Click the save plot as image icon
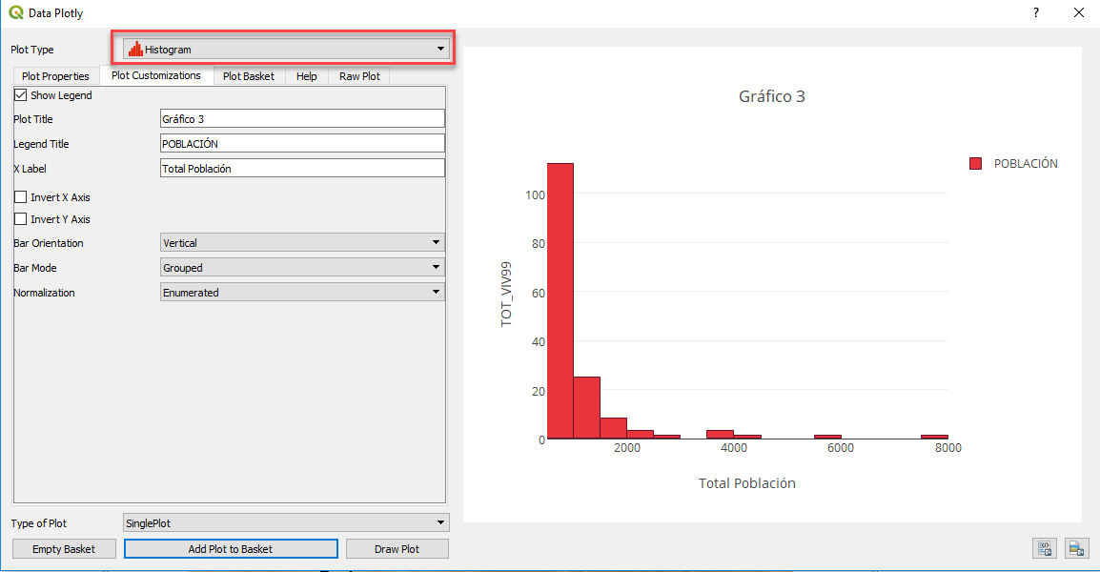Viewport: 1100px width, 572px height. tap(1076, 548)
